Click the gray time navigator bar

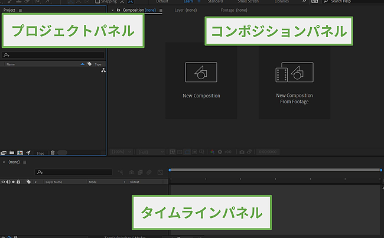click(275, 170)
